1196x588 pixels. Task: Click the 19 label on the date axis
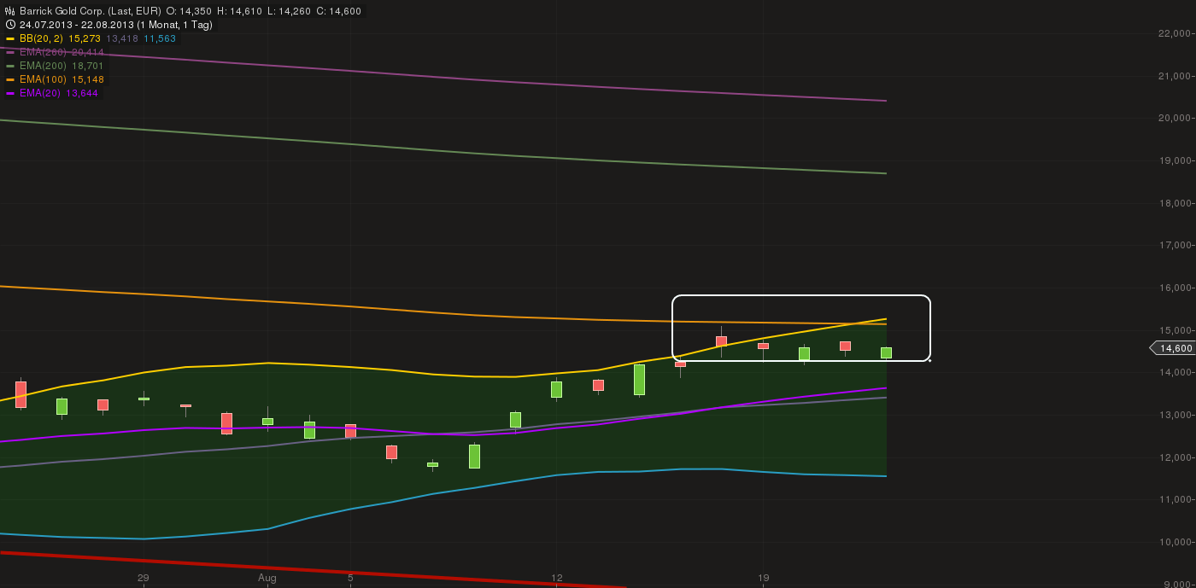click(764, 578)
